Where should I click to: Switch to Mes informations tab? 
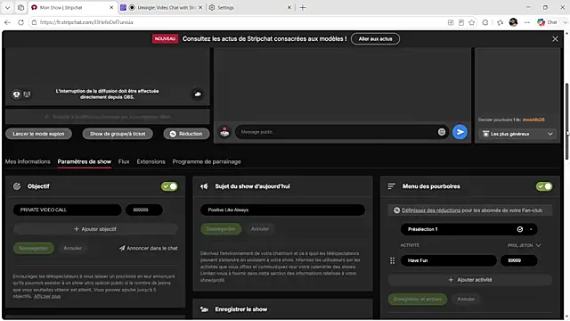[28, 161]
